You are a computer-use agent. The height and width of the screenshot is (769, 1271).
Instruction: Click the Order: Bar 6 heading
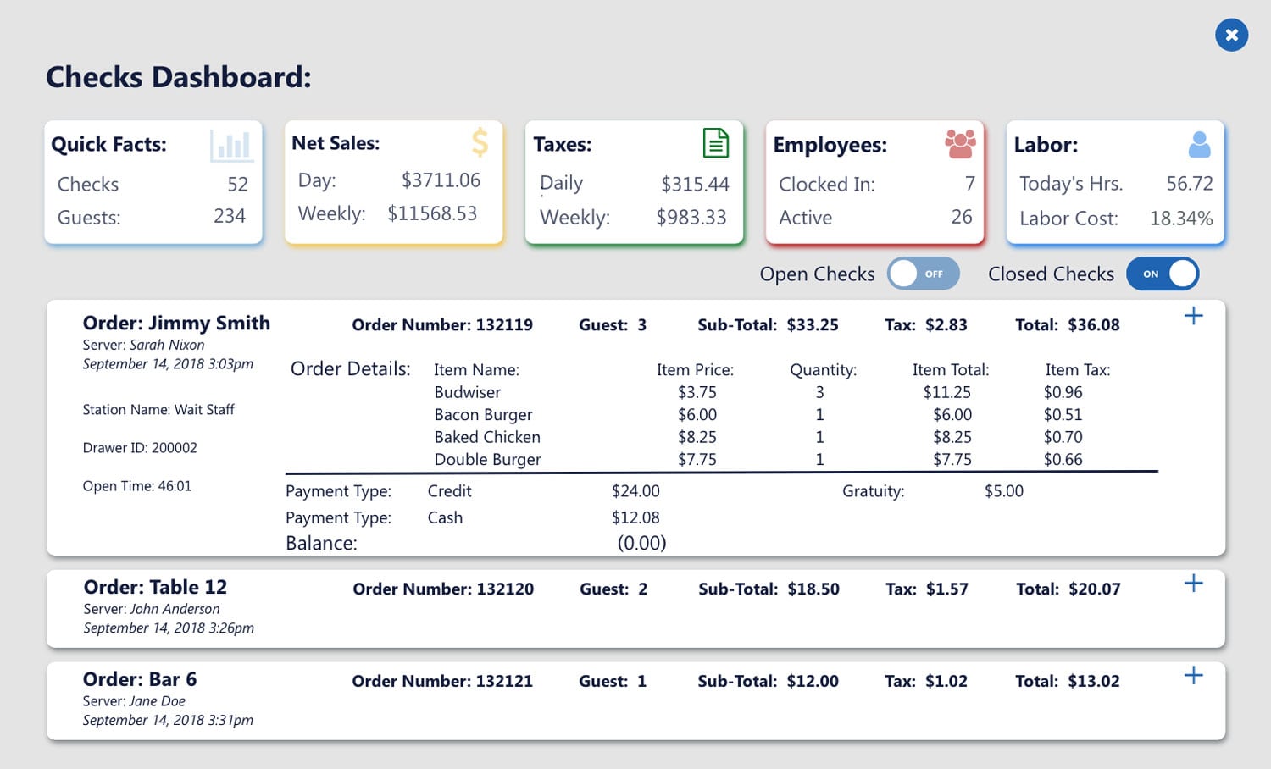pyautogui.click(x=140, y=679)
